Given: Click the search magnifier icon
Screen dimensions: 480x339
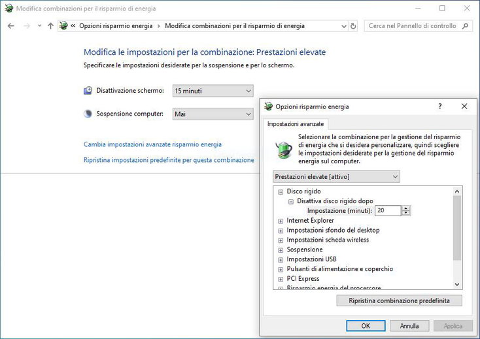Looking at the screenshot, I should pos(466,26).
